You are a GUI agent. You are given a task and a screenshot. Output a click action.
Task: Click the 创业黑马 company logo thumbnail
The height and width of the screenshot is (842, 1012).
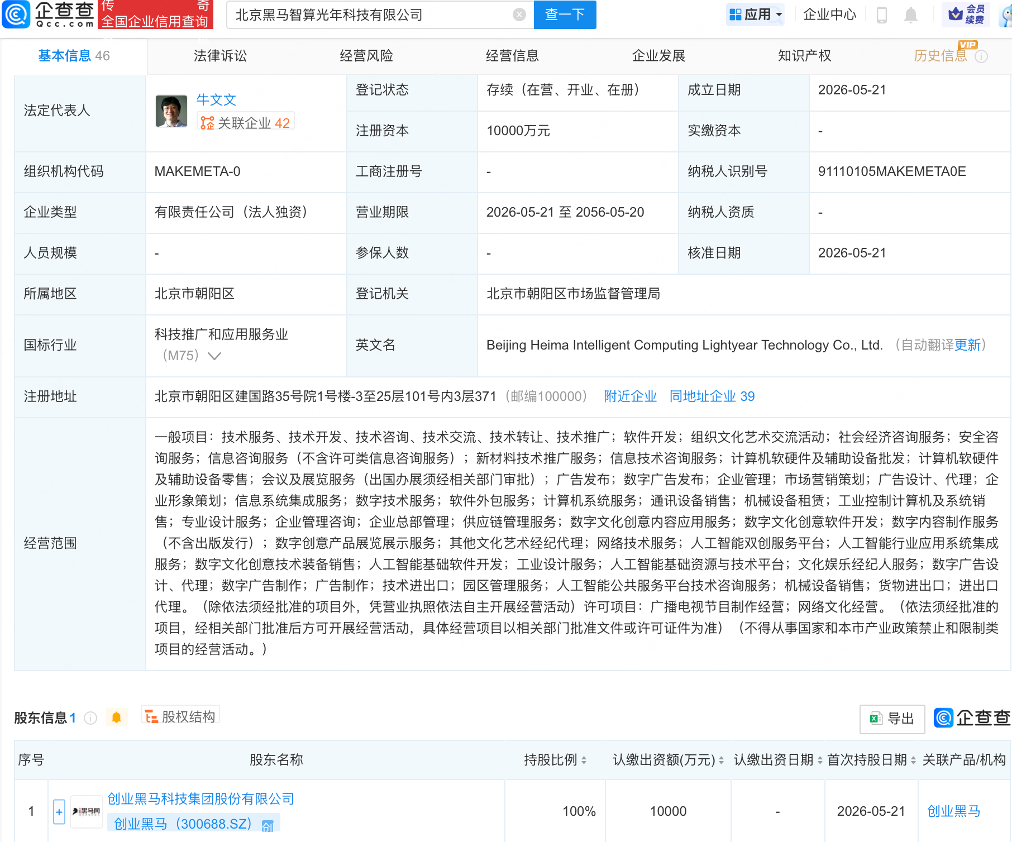pyautogui.click(x=87, y=811)
